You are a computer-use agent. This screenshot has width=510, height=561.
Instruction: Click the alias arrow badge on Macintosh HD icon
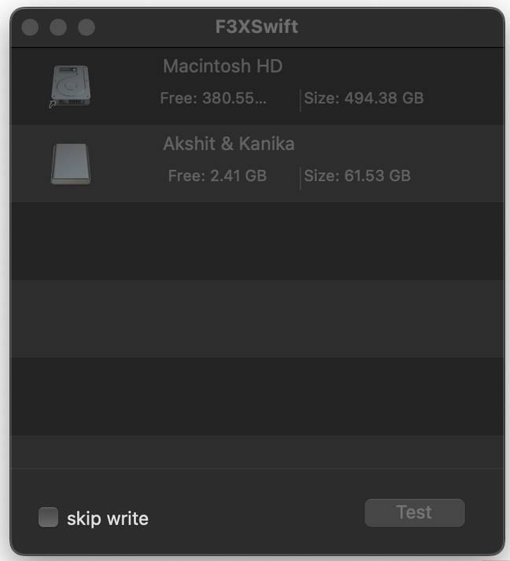coord(53,104)
